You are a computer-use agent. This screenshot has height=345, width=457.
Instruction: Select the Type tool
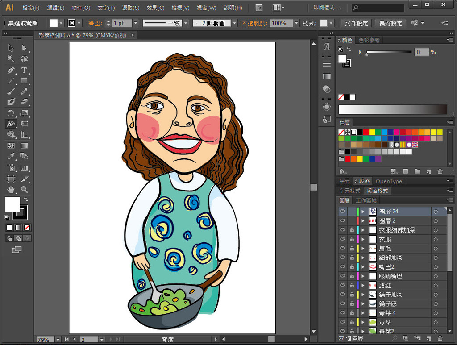pos(24,70)
